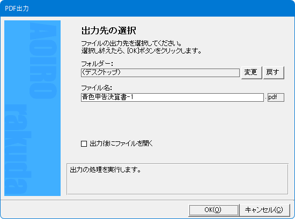
Task: Click into the 青色申告決算書-1 file name field
Action: coord(172,97)
